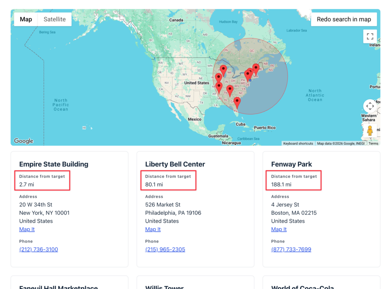Click the Puerto Rico map label
This screenshot has width=391, height=289.
pyautogui.click(x=265, y=128)
